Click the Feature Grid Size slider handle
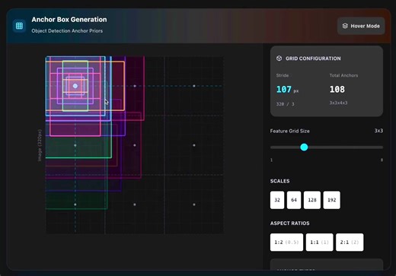 tap(304, 148)
